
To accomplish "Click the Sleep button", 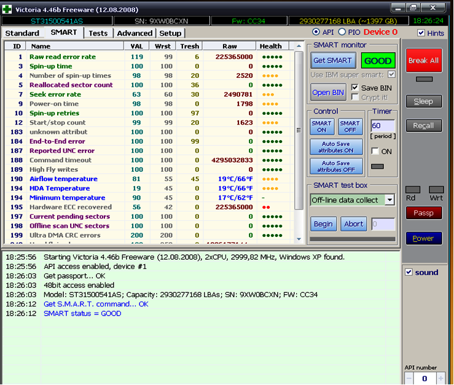I will point(424,101).
